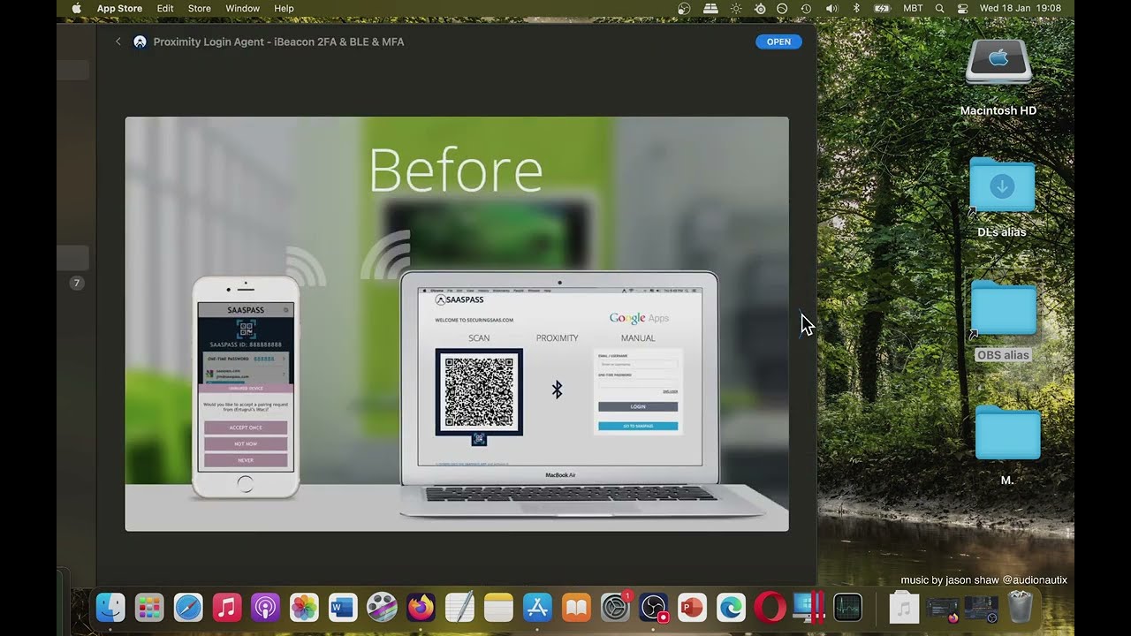
Task: Open the Music app in the Dock
Action: (x=227, y=607)
